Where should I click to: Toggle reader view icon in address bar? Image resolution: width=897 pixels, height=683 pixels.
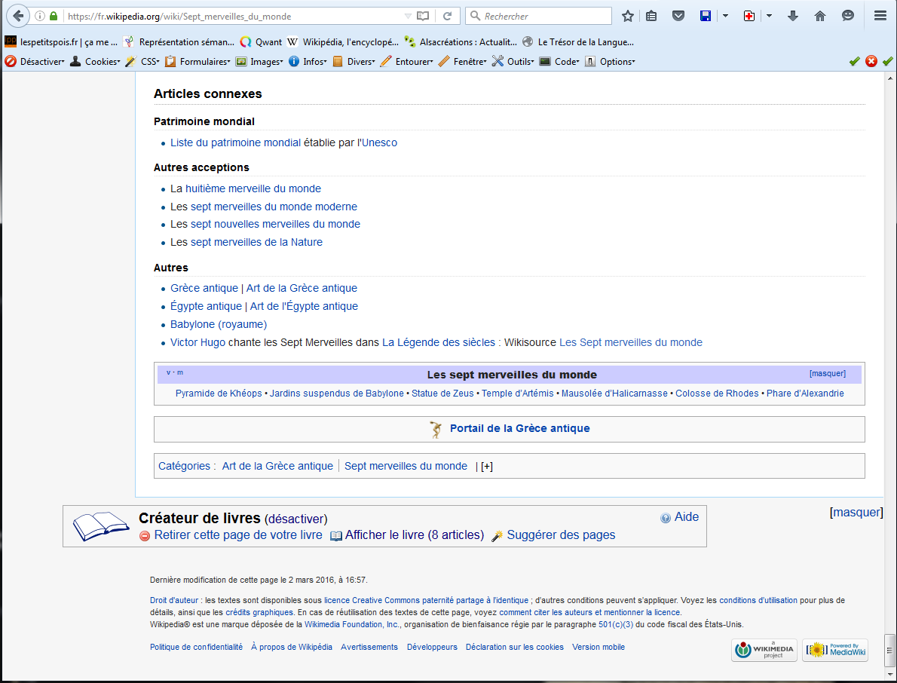(x=423, y=16)
